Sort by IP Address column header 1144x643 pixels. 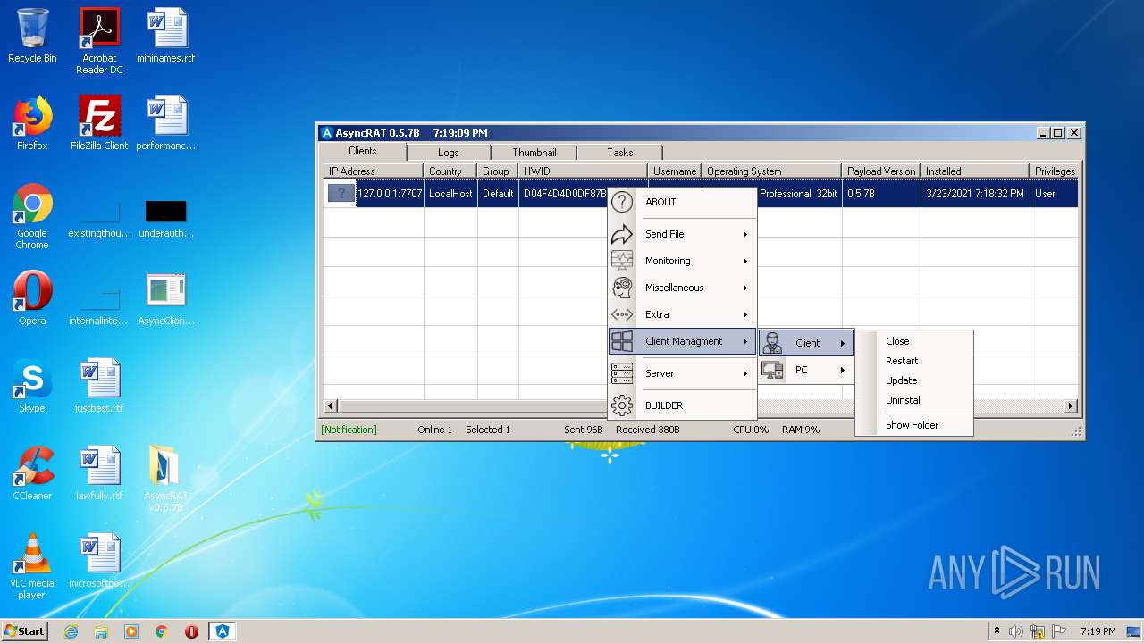(373, 171)
